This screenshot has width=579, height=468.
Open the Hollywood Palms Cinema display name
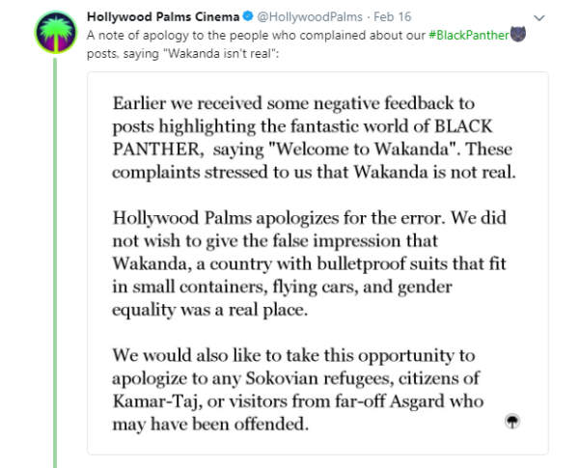pos(162,17)
